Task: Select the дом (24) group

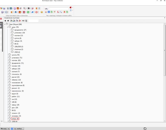Action: tap(15, 108)
